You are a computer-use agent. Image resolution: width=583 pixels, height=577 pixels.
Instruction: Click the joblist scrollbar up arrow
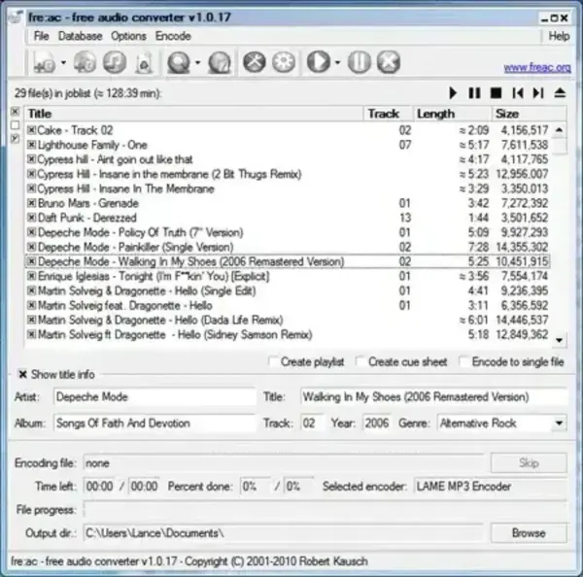pos(560,130)
